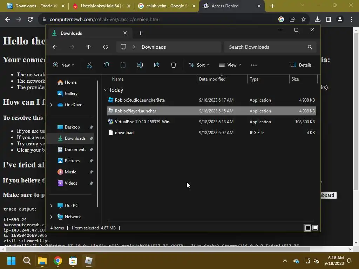Select RobloxStudioLauncherBeta file
The width and height of the screenshot is (359, 269).
coord(211,100)
